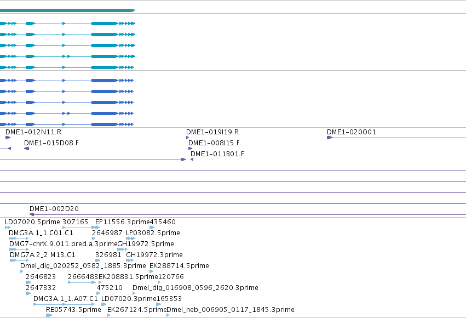The image size is (466, 318).
Task: Click the DMG7A.2_2.M13.C1 label
Action: click(43, 255)
